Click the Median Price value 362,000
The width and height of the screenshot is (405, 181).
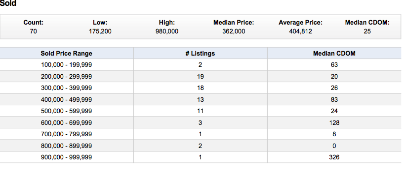point(234,31)
